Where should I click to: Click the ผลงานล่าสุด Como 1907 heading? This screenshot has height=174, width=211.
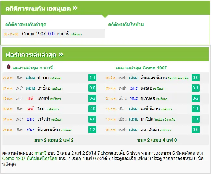coord(141,68)
